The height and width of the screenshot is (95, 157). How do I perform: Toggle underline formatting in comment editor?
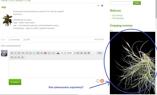coord(19,53)
